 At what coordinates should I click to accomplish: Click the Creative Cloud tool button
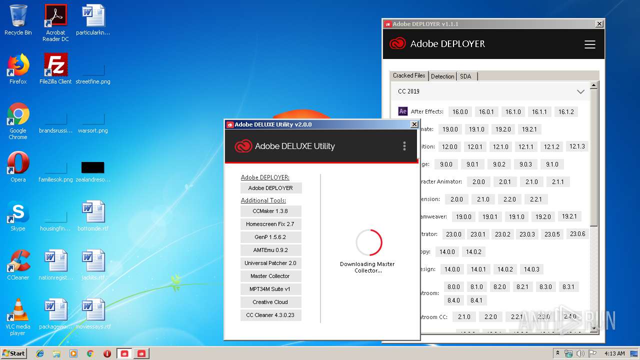(270, 302)
